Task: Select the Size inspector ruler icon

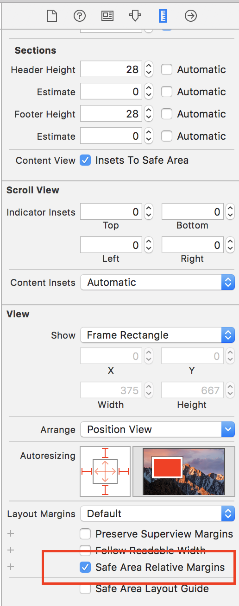Action: [x=163, y=16]
